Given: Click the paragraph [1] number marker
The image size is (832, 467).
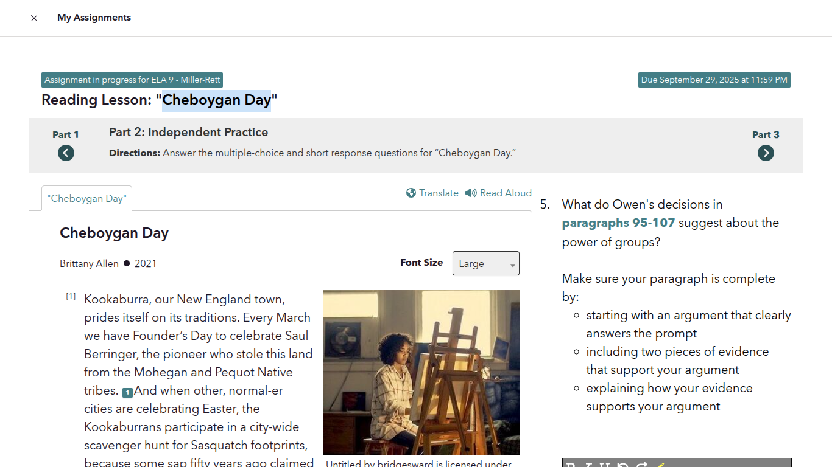Looking at the screenshot, I should pyautogui.click(x=71, y=296).
